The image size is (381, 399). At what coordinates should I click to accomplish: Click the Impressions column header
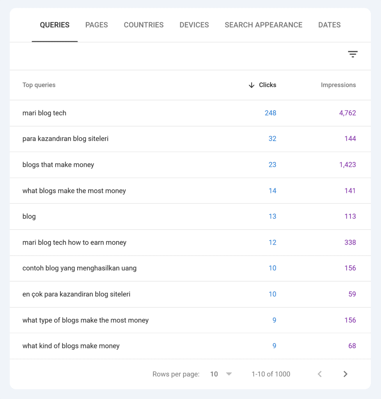coord(338,85)
